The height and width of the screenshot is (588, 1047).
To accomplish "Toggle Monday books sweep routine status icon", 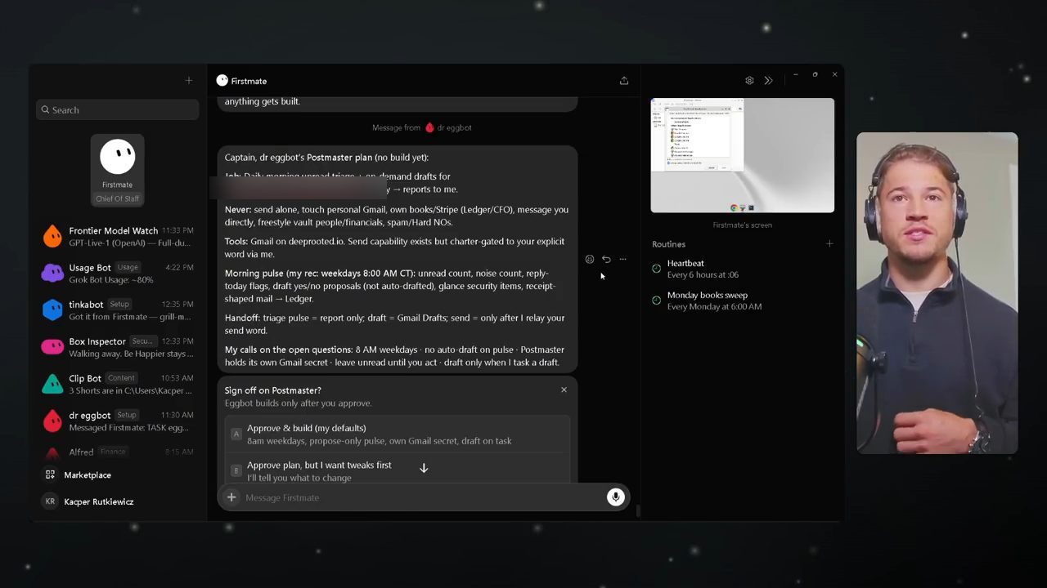I will (x=656, y=301).
